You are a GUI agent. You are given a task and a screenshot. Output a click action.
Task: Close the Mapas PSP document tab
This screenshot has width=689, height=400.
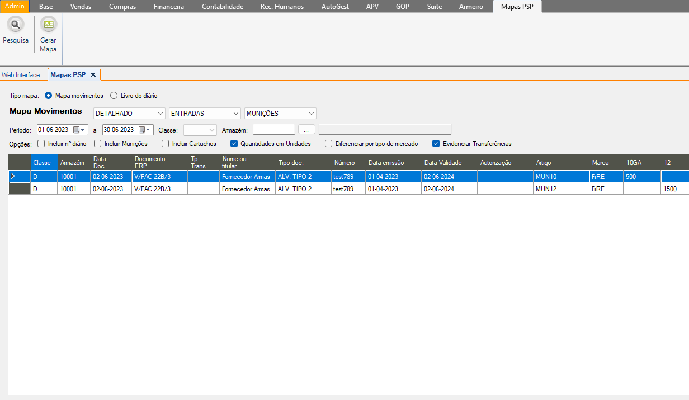point(93,74)
